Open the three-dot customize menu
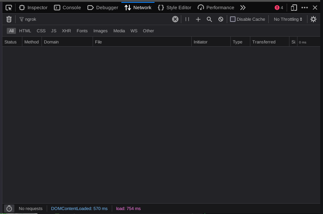The image size is (323, 214). (x=305, y=8)
